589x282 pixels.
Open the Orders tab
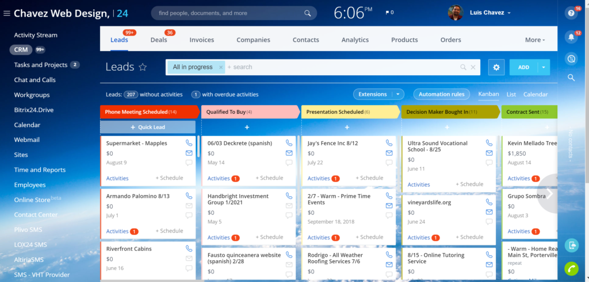[x=451, y=40]
